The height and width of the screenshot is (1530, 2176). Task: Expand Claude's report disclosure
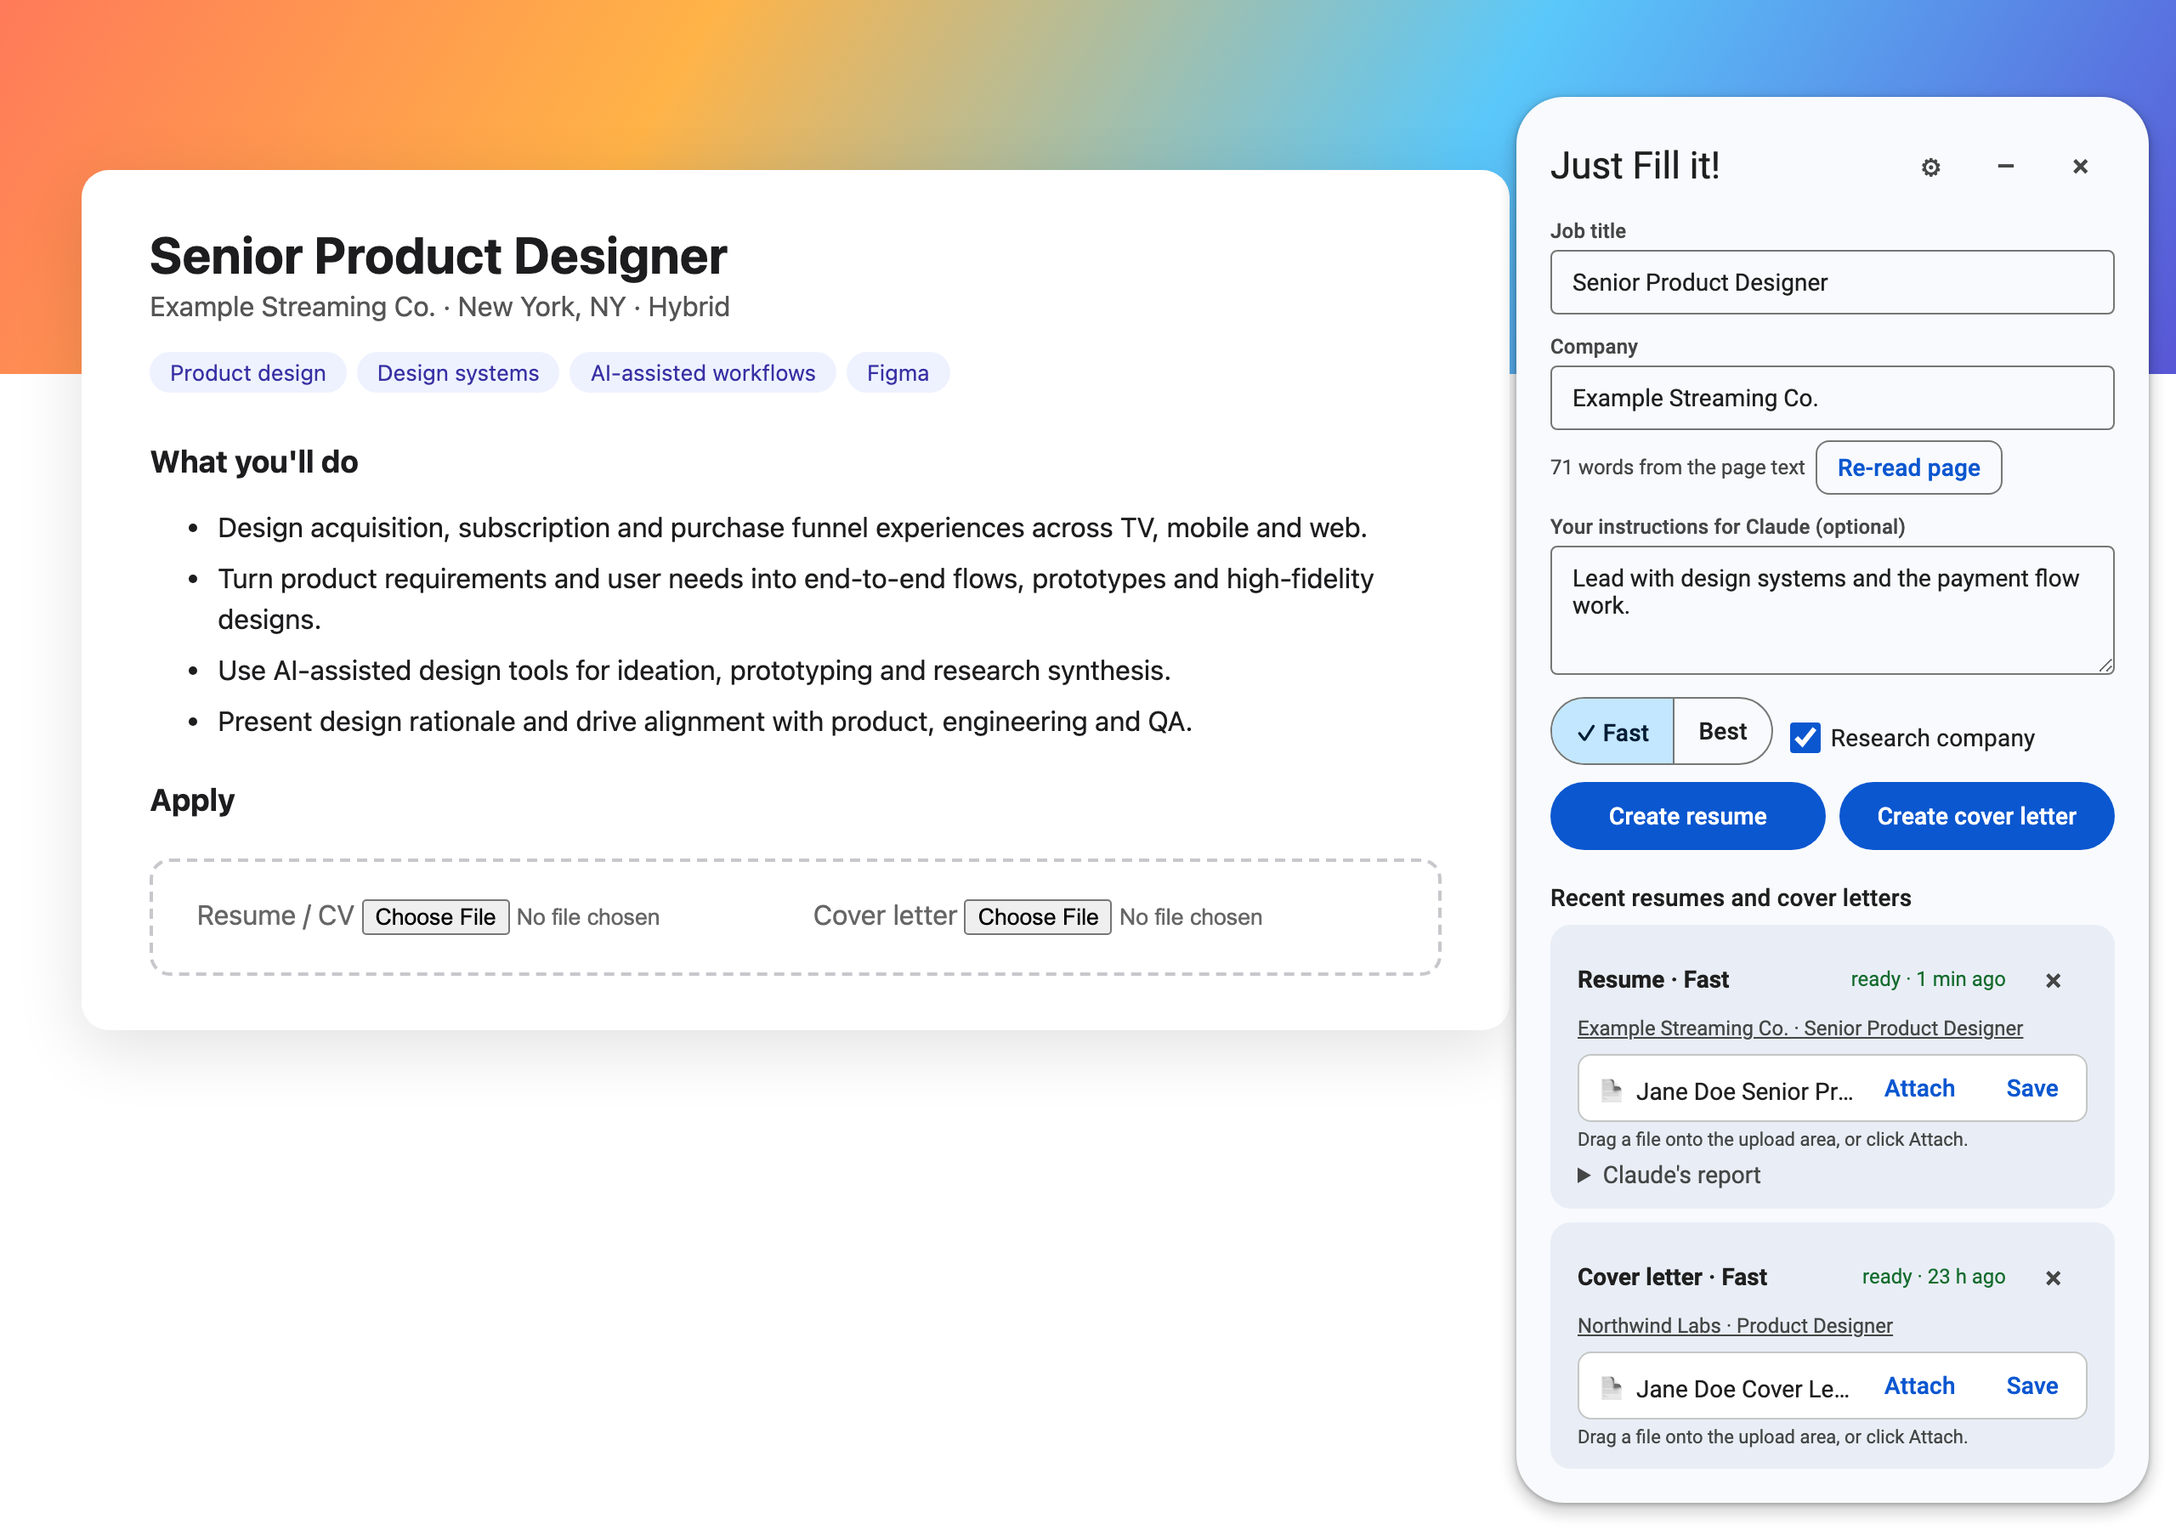(x=1669, y=1175)
